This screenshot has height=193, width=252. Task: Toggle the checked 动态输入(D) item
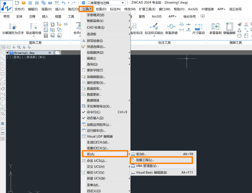pyautogui.click(x=106, y=118)
